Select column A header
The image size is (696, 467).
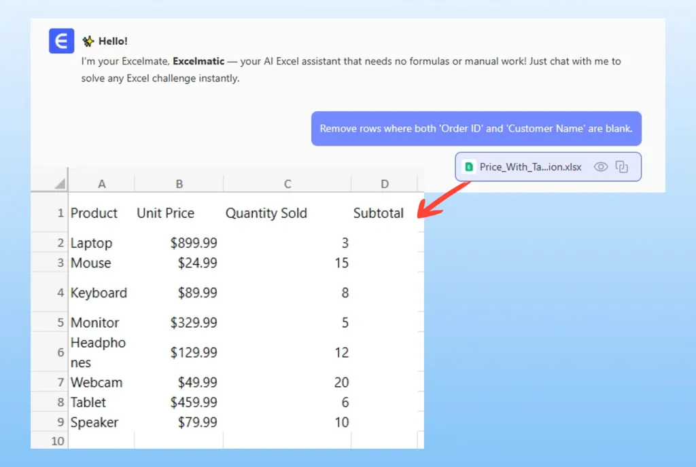click(101, 184)
